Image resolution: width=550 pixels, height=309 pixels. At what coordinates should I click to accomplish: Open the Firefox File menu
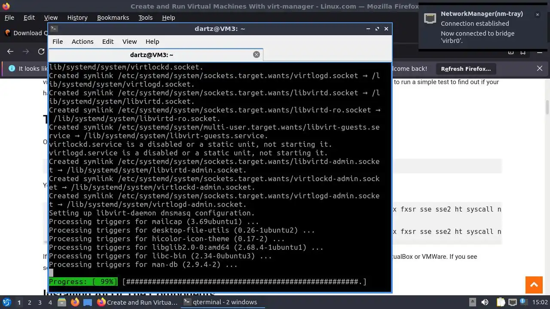pyautogui.click(x=9, y=18)
